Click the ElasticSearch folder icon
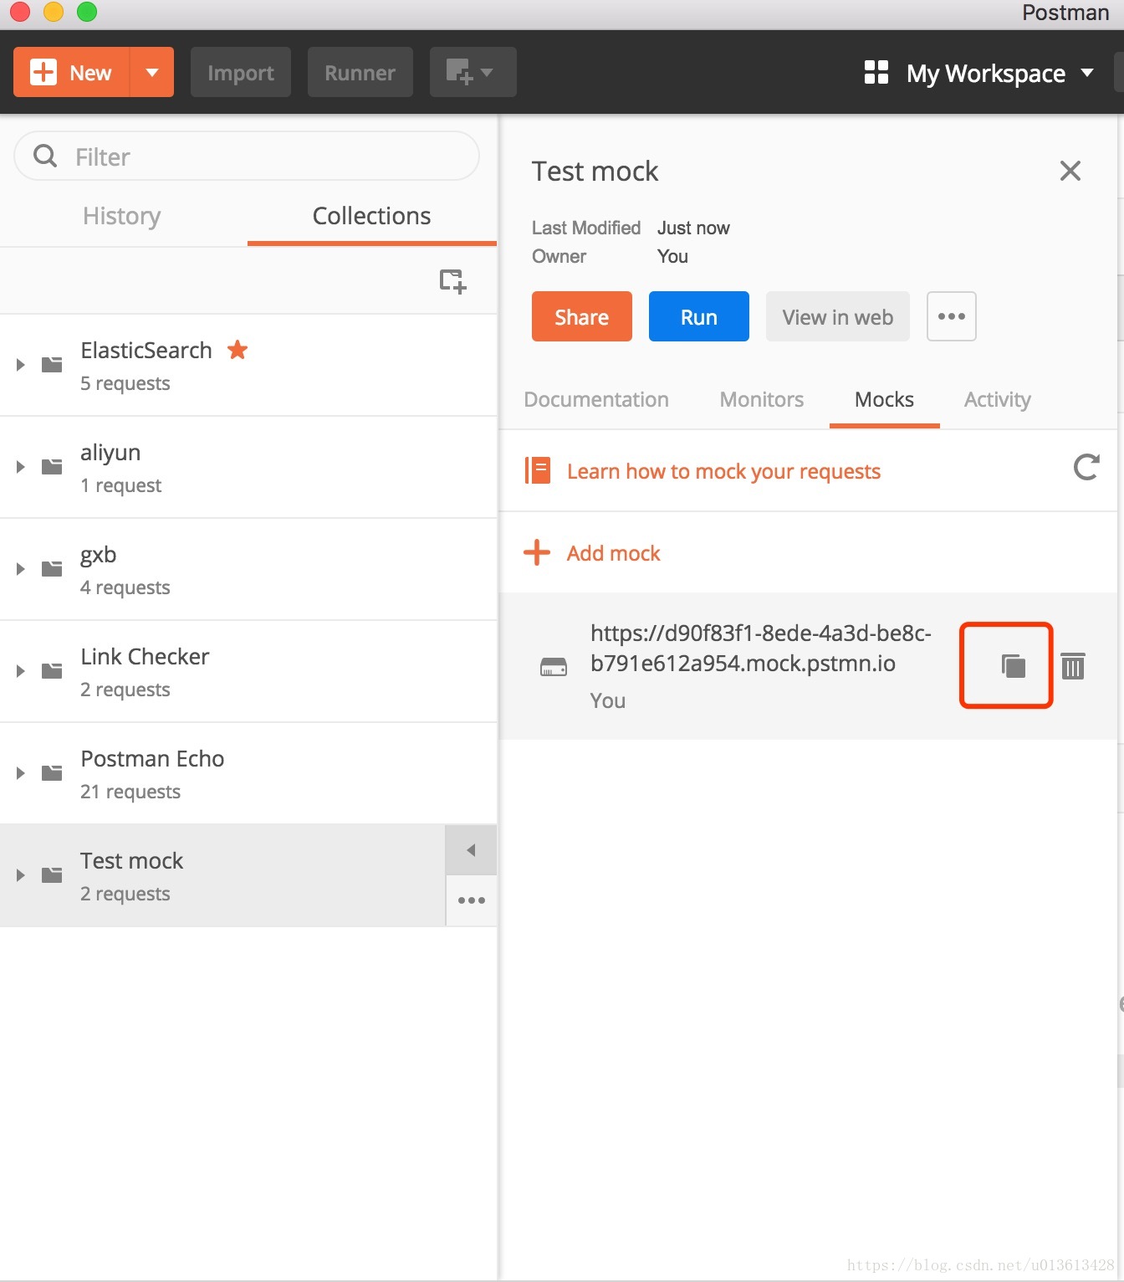The image size is (1124, 1282). pos(52,365)
